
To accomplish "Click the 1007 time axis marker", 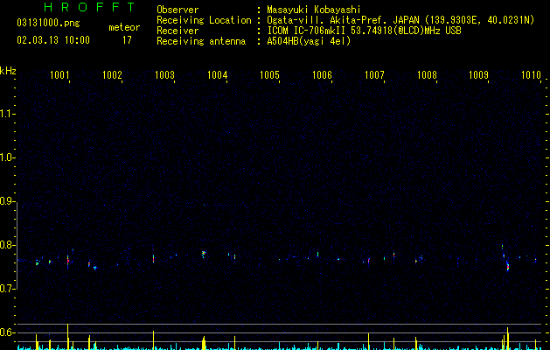I will [374, 74].
